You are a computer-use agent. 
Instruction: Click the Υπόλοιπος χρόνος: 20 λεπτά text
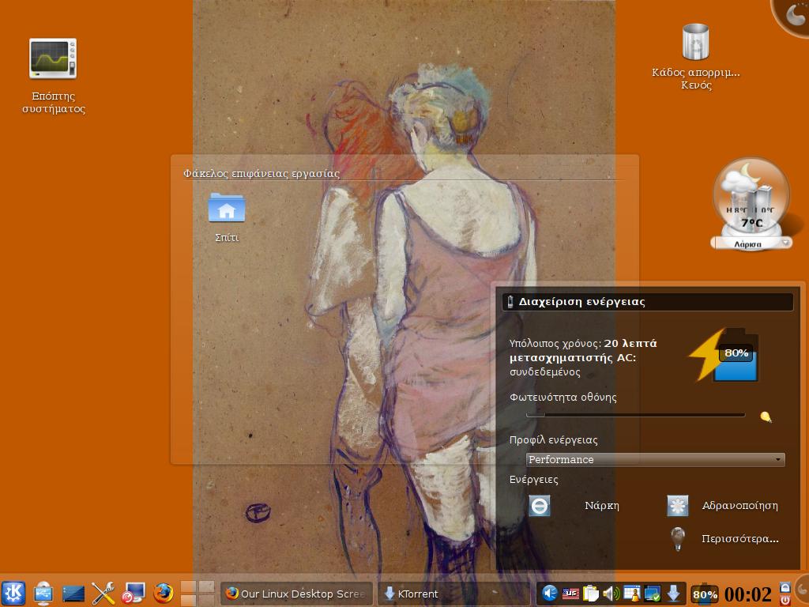[583, 343]
